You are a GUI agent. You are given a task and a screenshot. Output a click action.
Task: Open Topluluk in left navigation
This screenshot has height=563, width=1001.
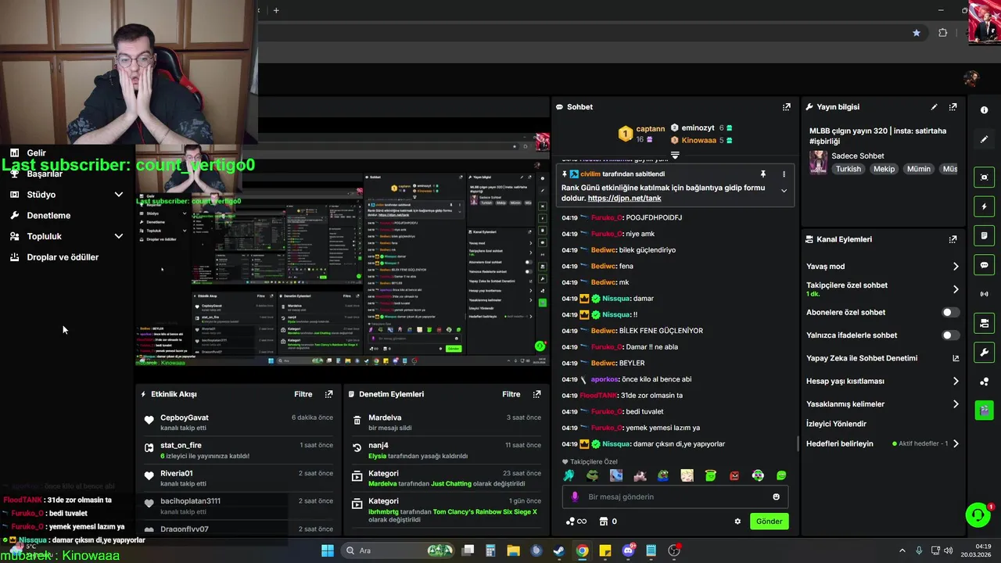[44, 236]
